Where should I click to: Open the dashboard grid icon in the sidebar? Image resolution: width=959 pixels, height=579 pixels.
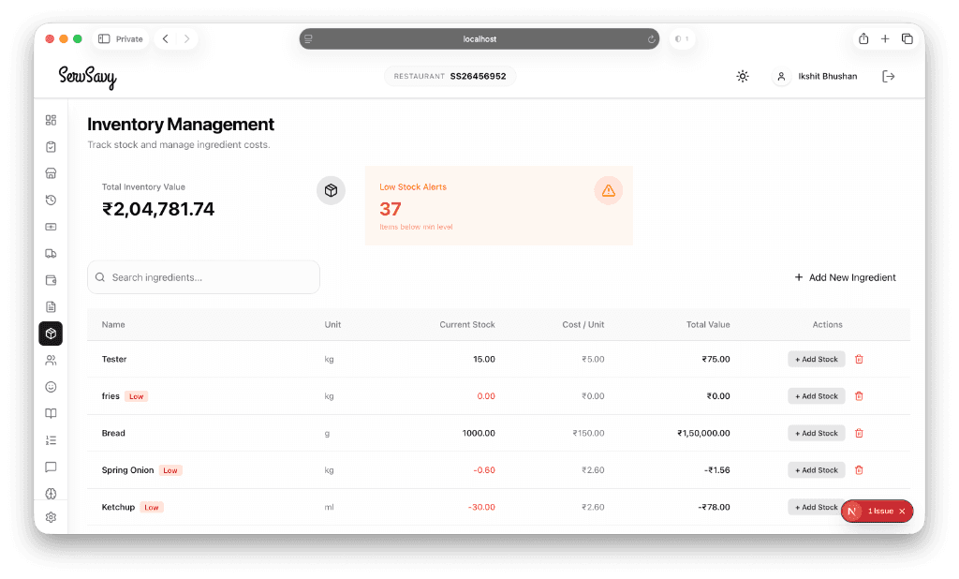tap(51, 120)
